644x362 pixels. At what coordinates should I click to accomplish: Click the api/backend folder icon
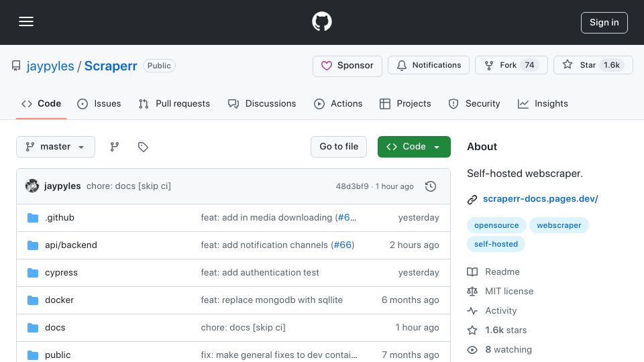point(33,245)
